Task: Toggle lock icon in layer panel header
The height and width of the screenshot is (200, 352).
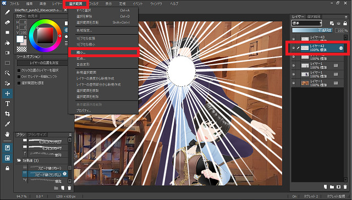Action: (345, 23)
